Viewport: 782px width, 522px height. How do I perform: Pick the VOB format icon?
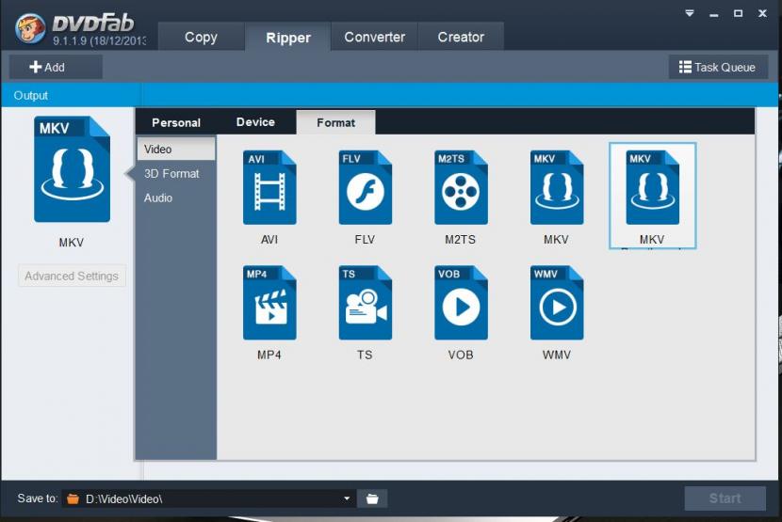point(461,302)
